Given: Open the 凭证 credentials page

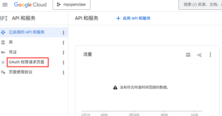Looking at the screenshot, I should 34,52.
